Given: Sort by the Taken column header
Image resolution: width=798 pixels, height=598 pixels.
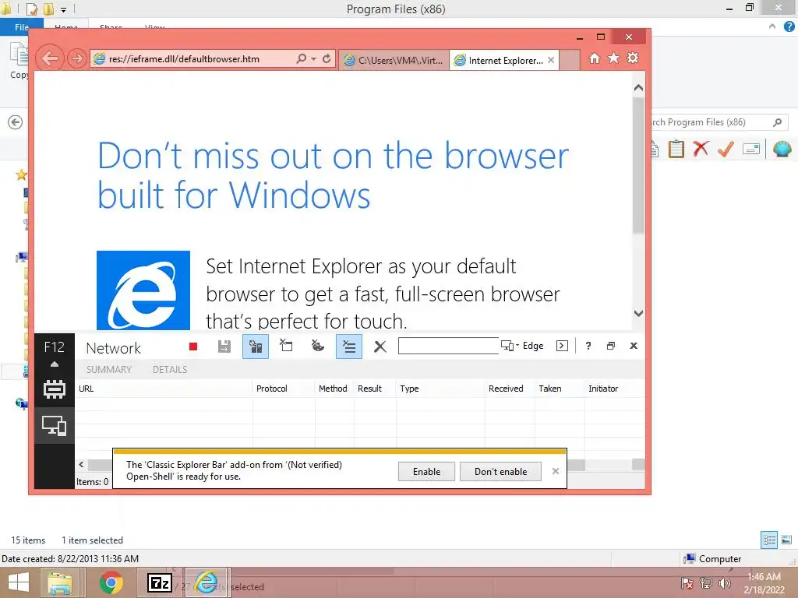Looking at the screenshot, I should (x=559, y=389).
